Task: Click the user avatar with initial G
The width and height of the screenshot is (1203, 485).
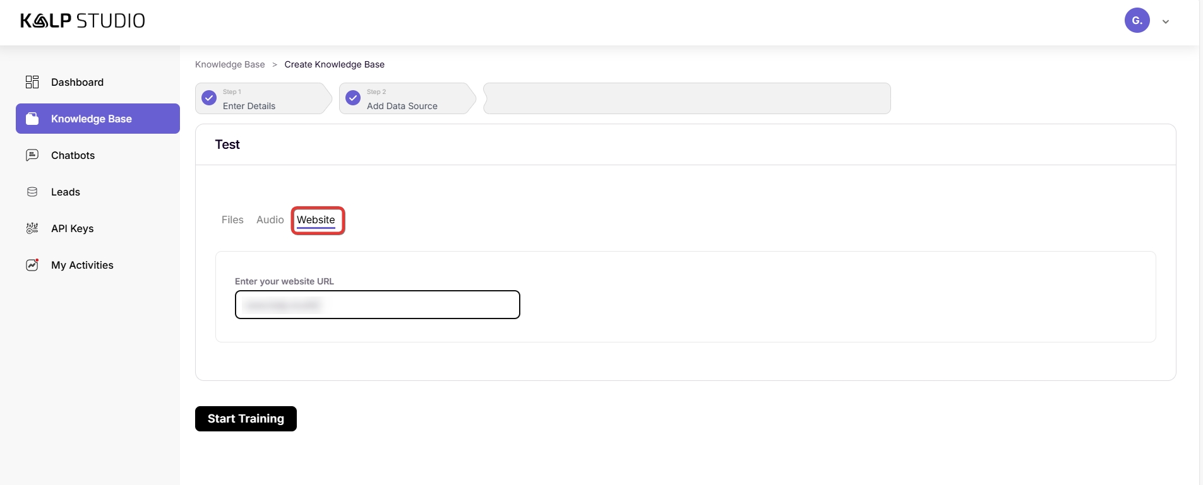Action: tap(1137, 21)
